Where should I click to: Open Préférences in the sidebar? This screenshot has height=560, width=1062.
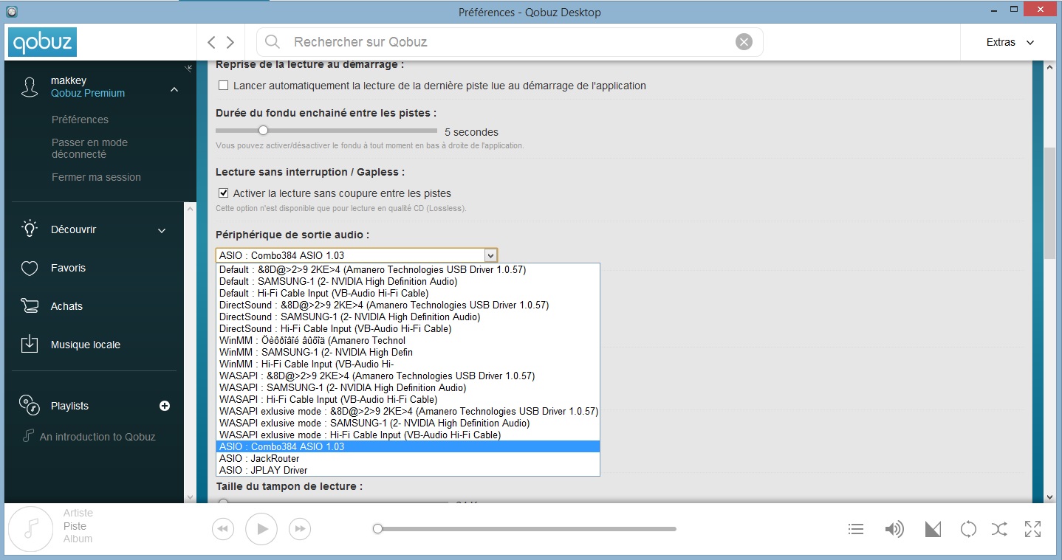(x=80, y=120)
